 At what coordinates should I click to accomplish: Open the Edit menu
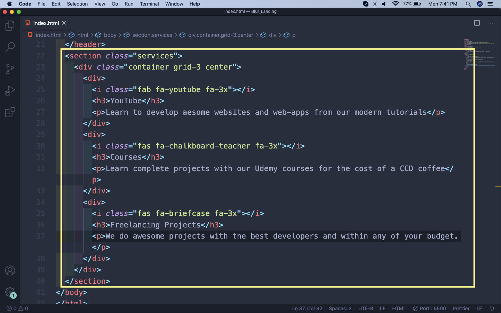click(x=56, y=4)
